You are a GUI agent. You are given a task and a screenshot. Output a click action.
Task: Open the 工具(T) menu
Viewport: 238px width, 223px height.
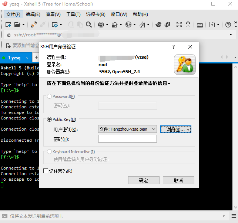coord(73,14)
